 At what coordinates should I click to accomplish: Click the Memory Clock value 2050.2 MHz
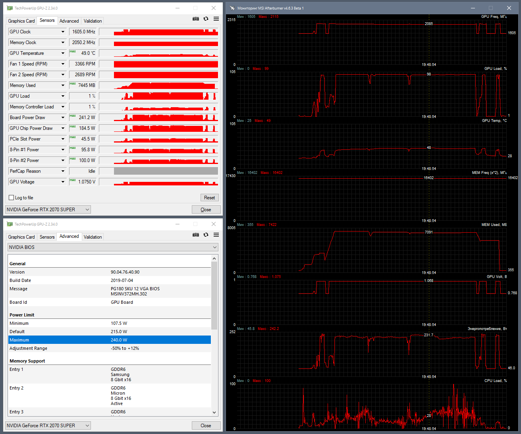click(x=83, y=42)
